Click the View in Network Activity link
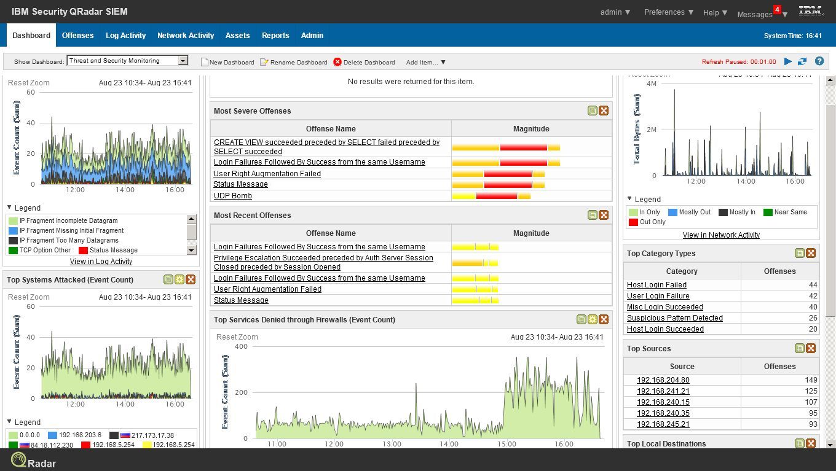 point(721,235)
